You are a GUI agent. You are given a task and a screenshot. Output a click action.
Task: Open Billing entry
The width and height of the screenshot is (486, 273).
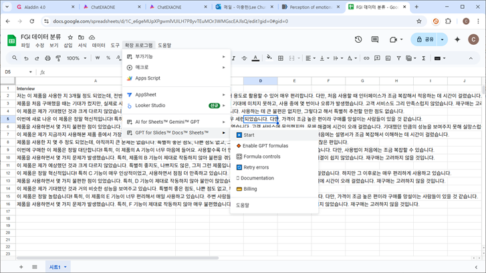point(274,189)
